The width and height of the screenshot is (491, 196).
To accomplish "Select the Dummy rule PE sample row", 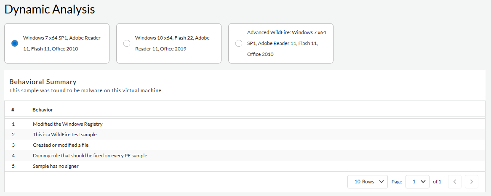I will coord(90,156).
